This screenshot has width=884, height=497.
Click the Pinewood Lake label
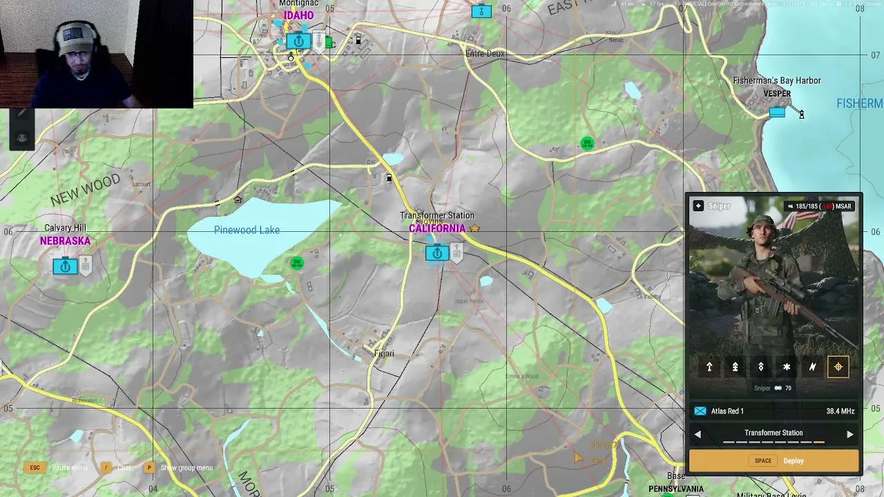247,231
